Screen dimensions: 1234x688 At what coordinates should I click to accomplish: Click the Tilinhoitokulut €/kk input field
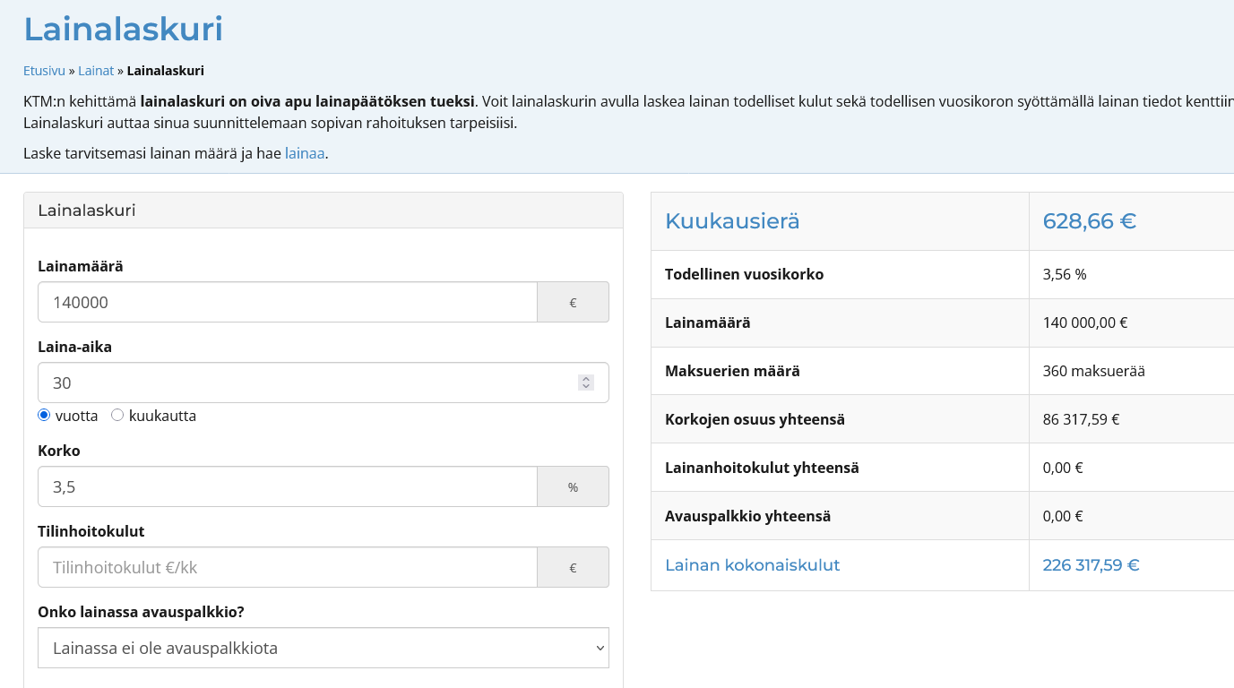[287, 567]
